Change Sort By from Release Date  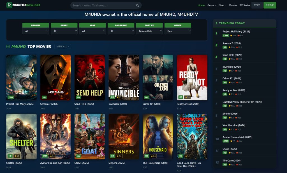[149, 31]
